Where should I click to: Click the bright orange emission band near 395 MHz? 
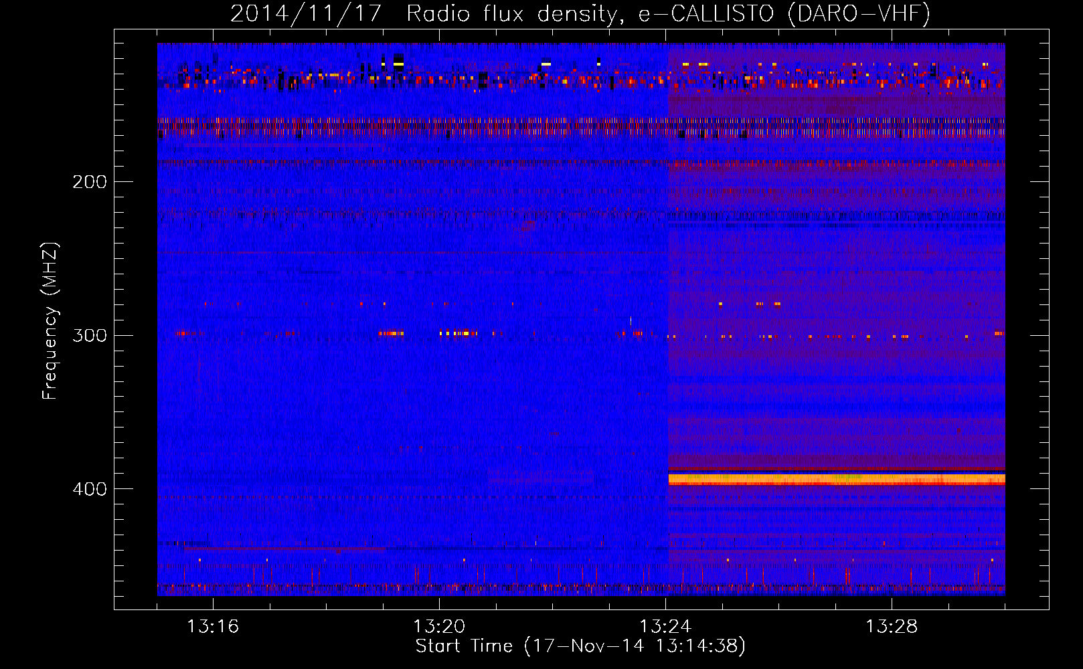click(x=837, y=479)
